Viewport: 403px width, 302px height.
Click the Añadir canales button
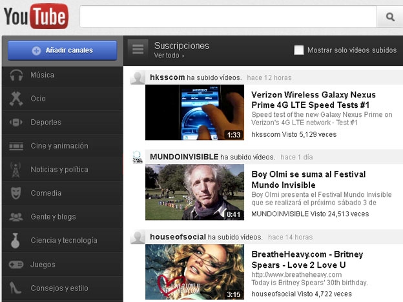[x=63, y=50]
